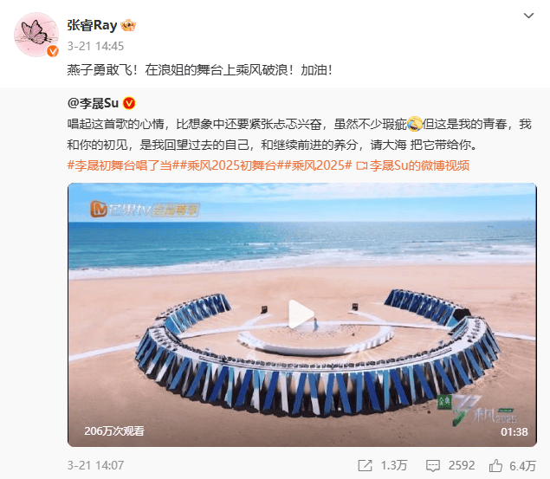Open original post time 3-21 14:07
The height and width of the screenshot is (479, 550).
point(95,465)
